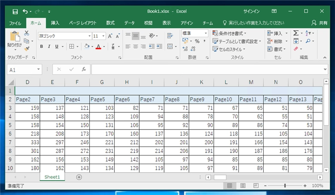Click the Wrap Text icon
Image resolution: width=335 pixels, height=195 pixels.
click(170, 36)
